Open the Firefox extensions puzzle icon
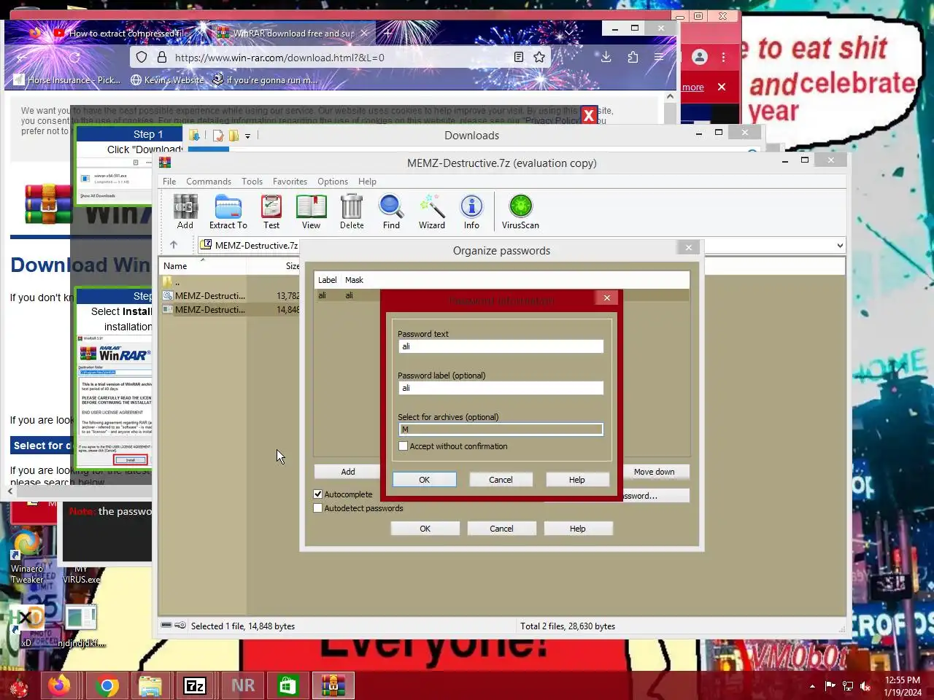This screenshot has width=934, height=700. 633,57
